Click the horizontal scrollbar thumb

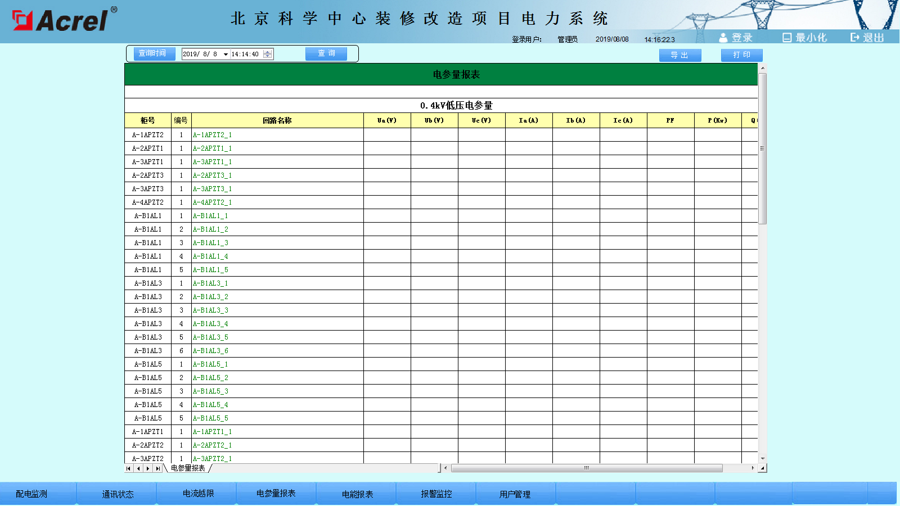(586, 468)
